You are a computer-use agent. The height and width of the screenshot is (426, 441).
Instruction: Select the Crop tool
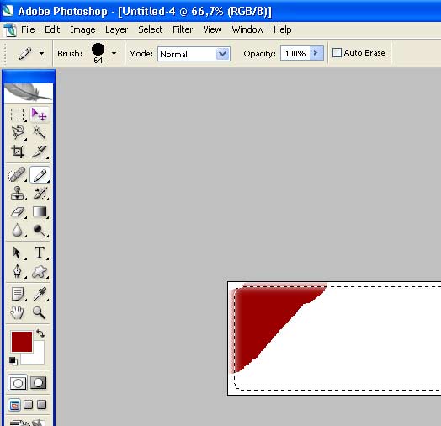click(x=18, y=152)
